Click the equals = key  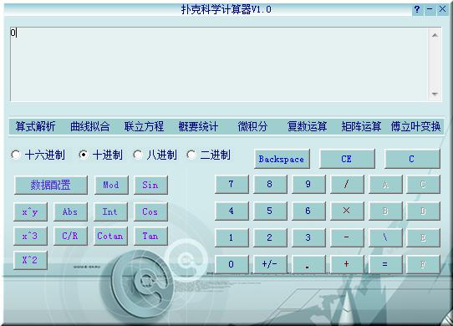pyautogui.click(x=385, y=264)
